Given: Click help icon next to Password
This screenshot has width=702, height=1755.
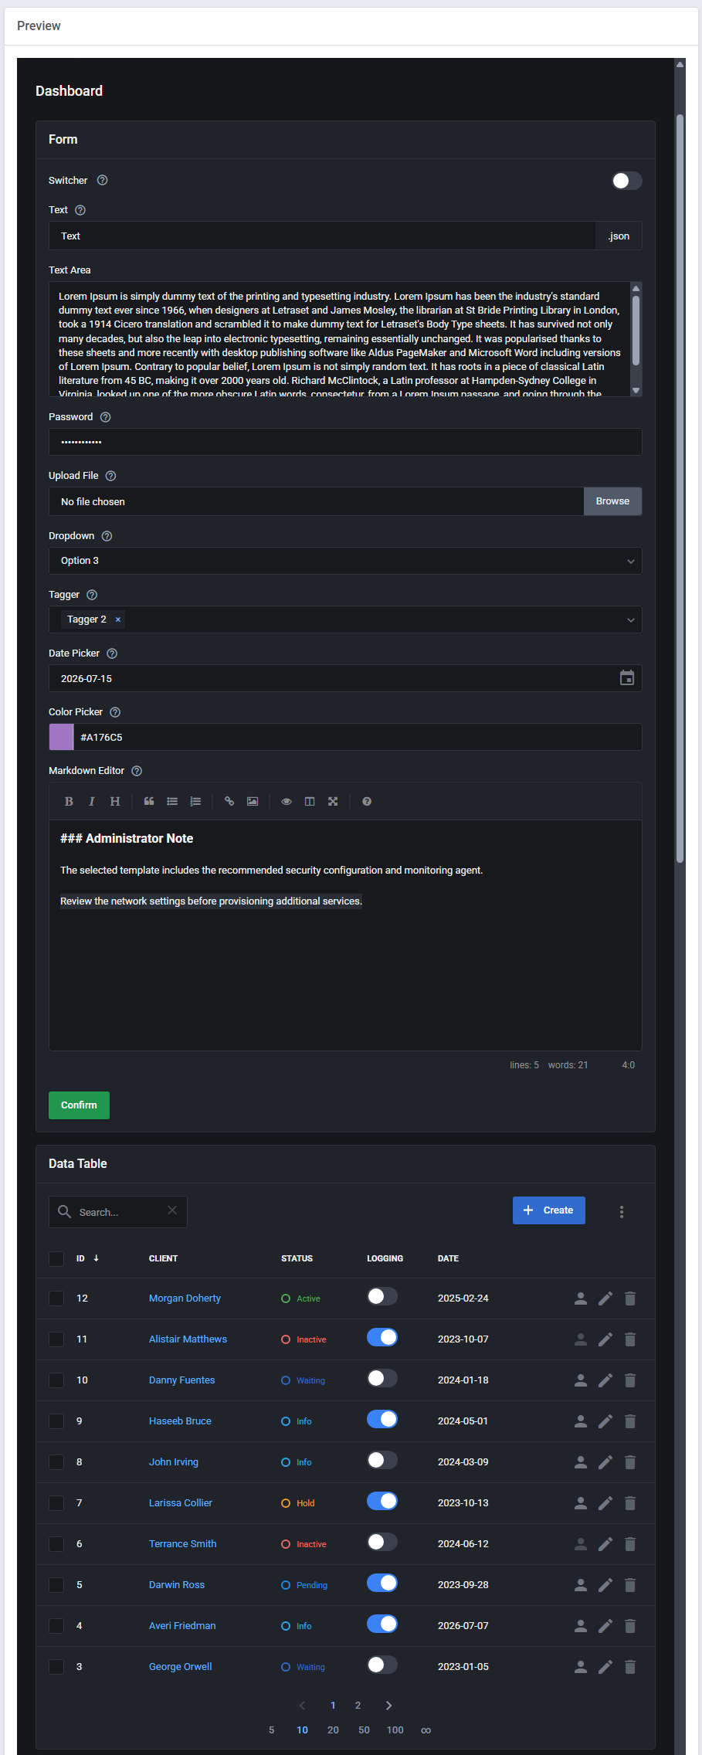Looking at the screenshot, I should [x=106, y=417].
